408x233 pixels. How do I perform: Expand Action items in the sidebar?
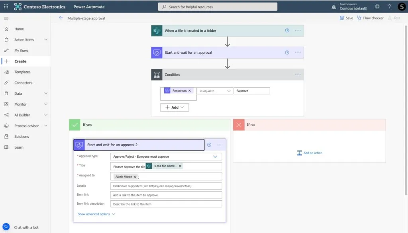pos(46,39)
